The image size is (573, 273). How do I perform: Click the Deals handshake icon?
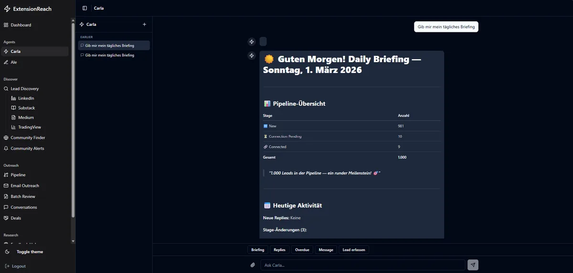click(6, 218)
